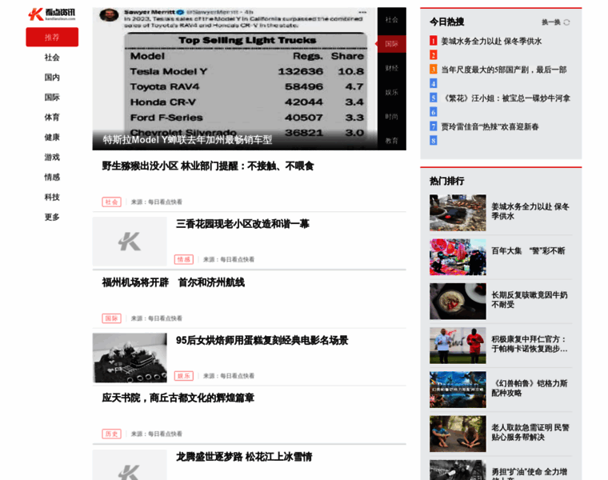Image resolution: width=608 pixels, height=480 pixels.
Task: Click rank 8 badge in hot search
Action: (434, 140)
